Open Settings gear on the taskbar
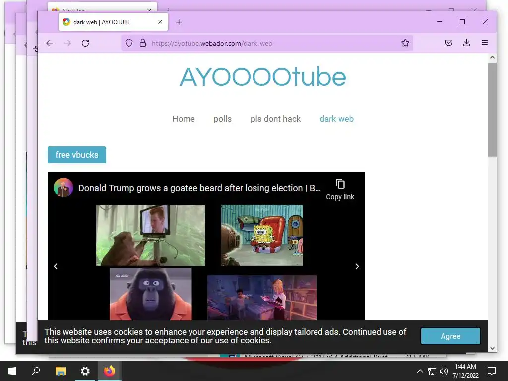 click(x=85, y=371)
